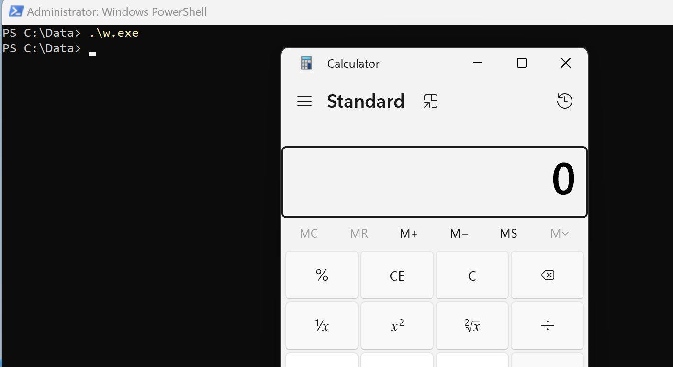Click the Calculator result display field
This screenshot has height=367, width=673.
[434, 182]
